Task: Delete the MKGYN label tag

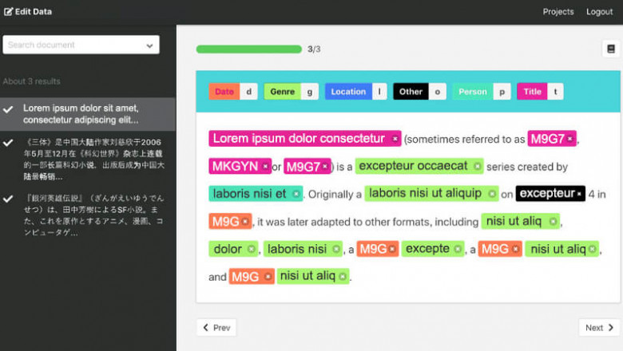Action: coord(266,167)
